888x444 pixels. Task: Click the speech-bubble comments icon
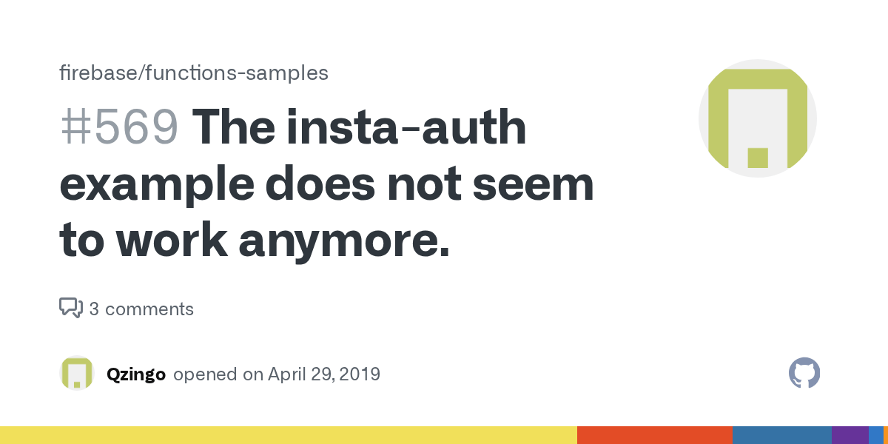70,308
